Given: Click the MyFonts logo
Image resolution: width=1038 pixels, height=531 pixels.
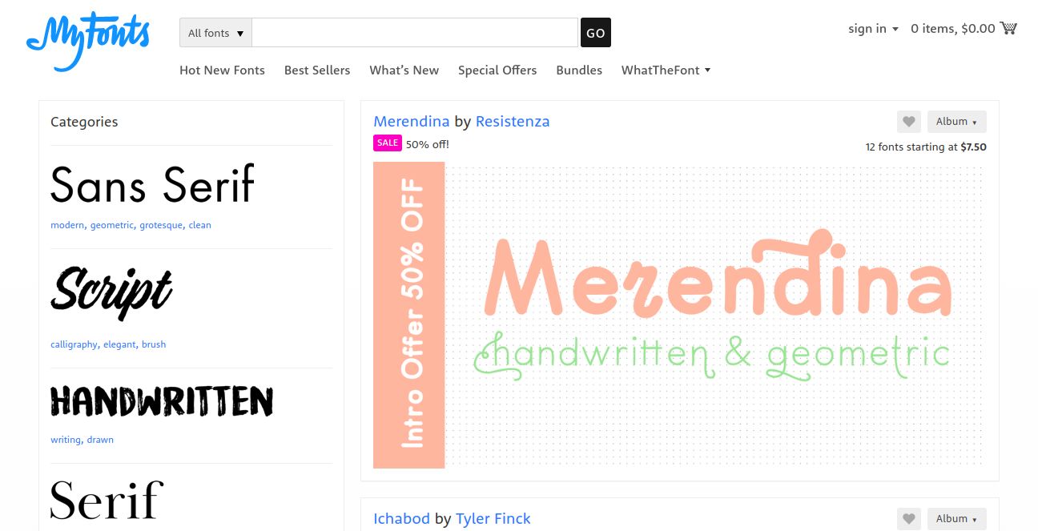Looking at the screenshot, I should point(88,40).
